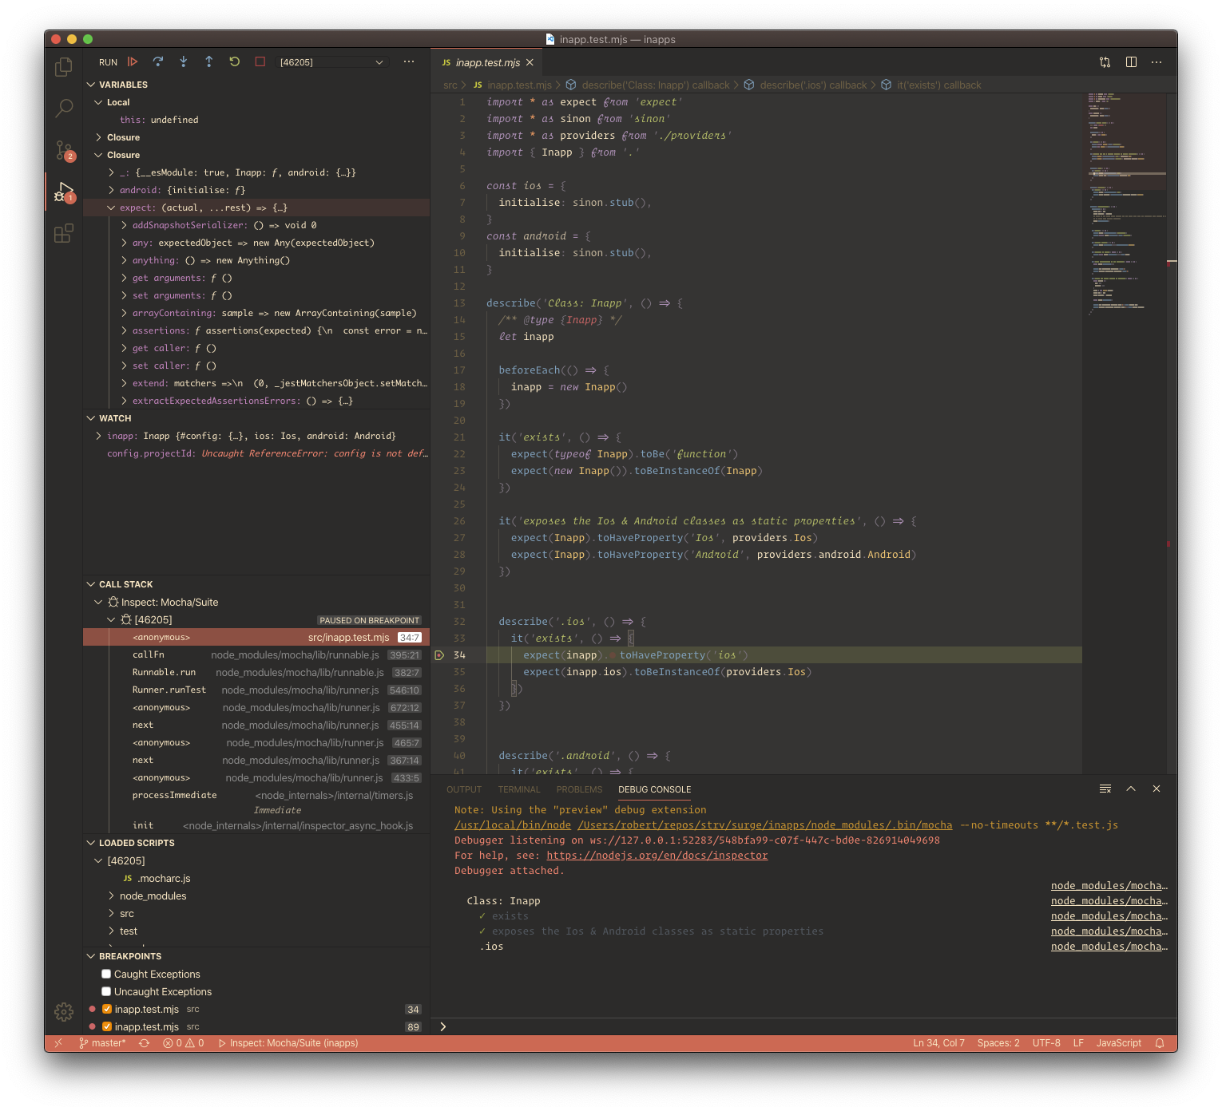Screen dimensions: 1222x1111
Task: Collapse the LOADED SCRIPTS section
Action: 256,843
